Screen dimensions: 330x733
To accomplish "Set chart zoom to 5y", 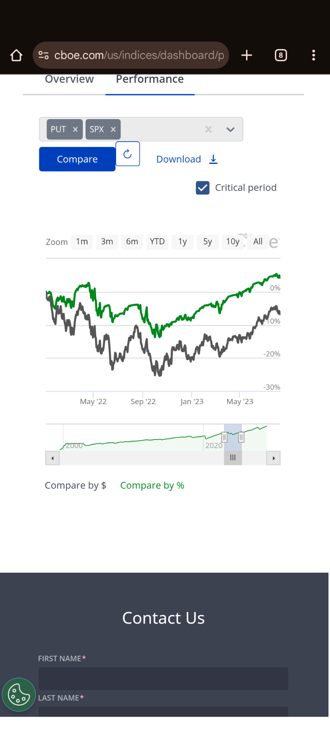I will click(207, 242).
